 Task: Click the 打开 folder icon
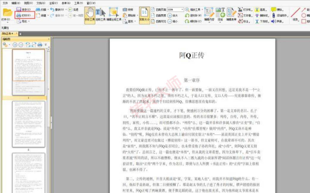(8, 13)
